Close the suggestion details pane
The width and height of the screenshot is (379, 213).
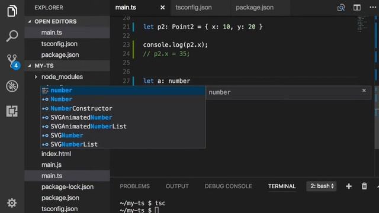click(x=364, y=91)
